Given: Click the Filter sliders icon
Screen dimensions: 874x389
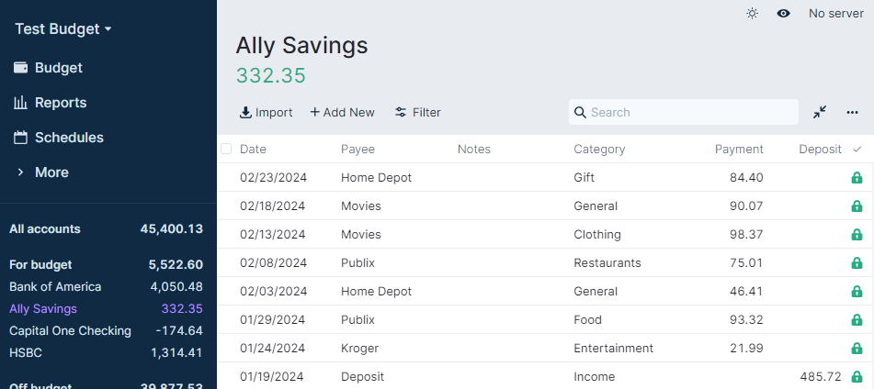Looking at the screenshot, I should (x=401, y=113).
